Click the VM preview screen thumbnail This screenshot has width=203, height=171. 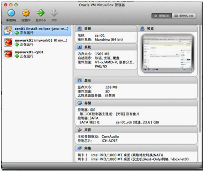click(168, 53)
